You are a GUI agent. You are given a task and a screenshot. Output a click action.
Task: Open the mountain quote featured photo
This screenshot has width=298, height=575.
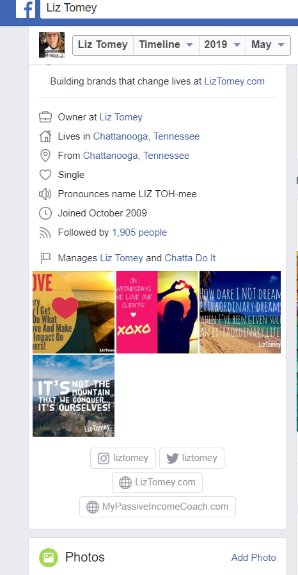click(x=74, y=396)
